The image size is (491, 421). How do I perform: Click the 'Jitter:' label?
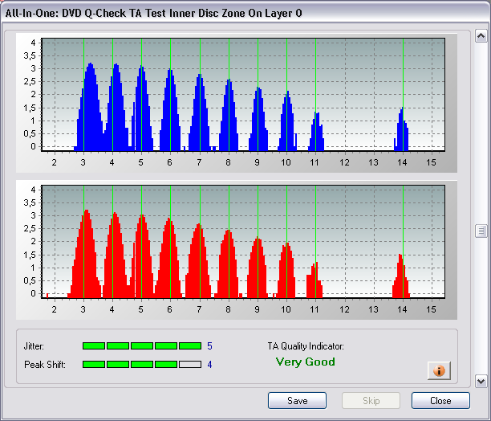point(34,346)
